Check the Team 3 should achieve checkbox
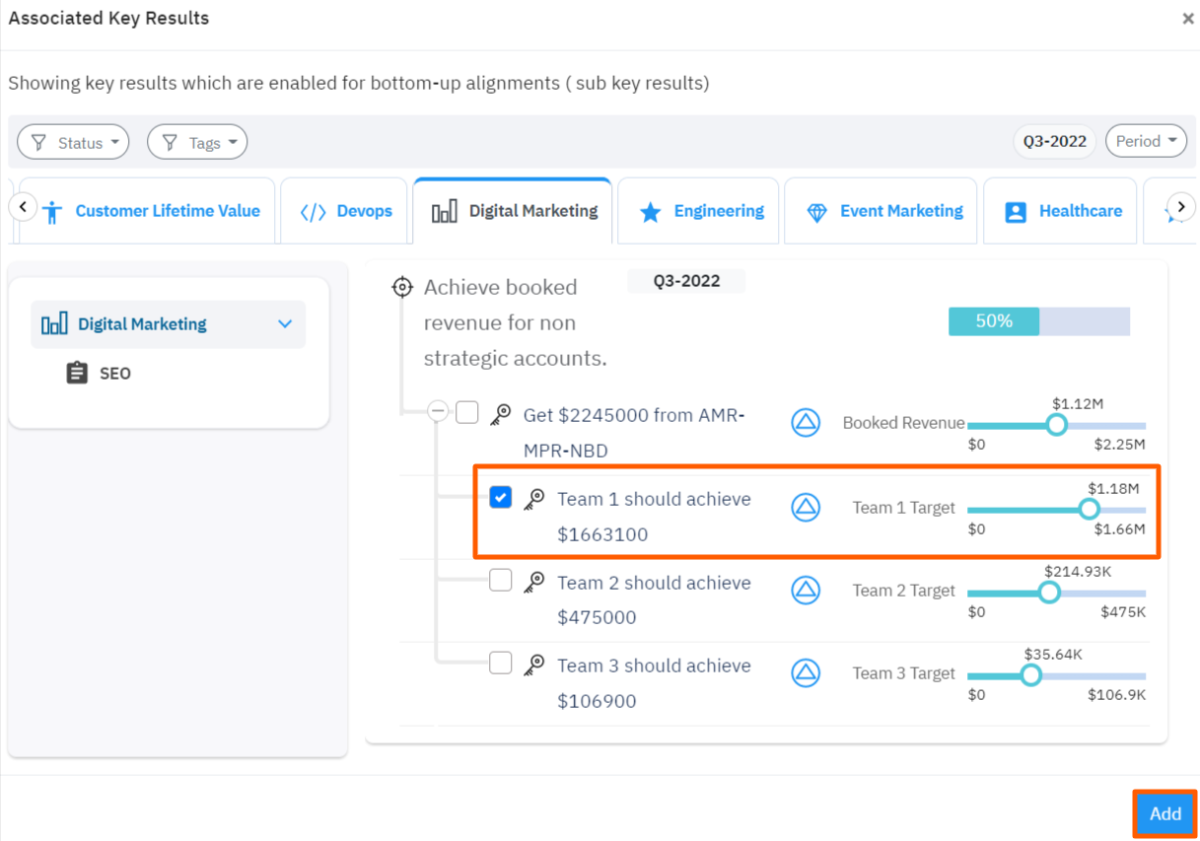Viewport: 1200px width, 841px height. coord(500,663)
